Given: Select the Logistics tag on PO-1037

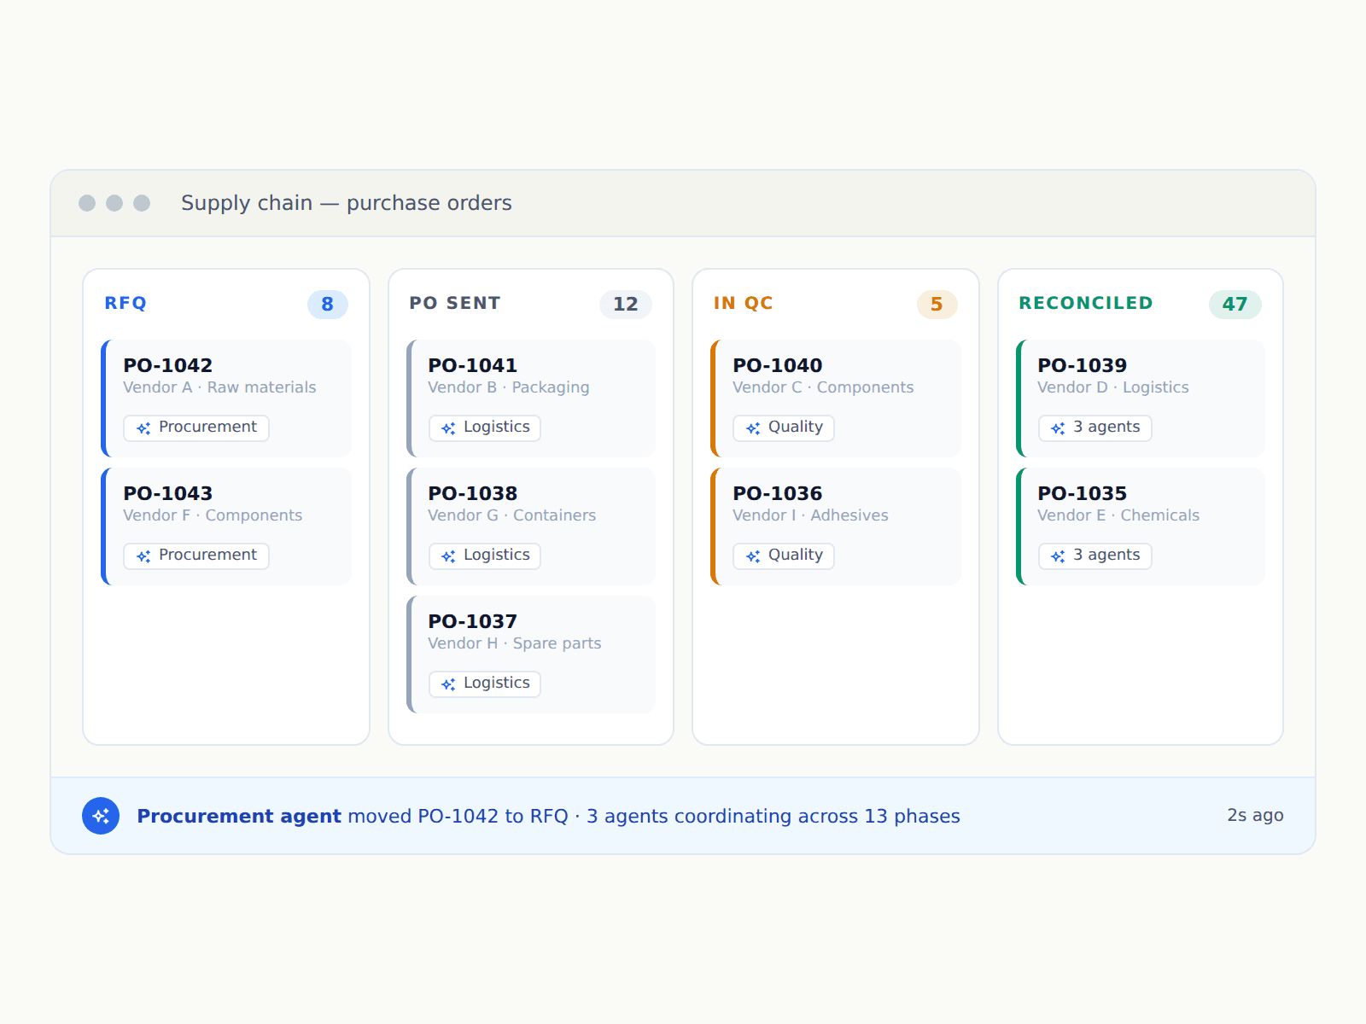Looking at the screenshot, I should click(x=485, y=684).
